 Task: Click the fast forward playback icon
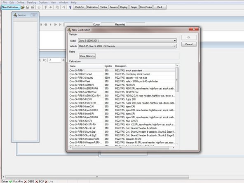coord(55,25)
